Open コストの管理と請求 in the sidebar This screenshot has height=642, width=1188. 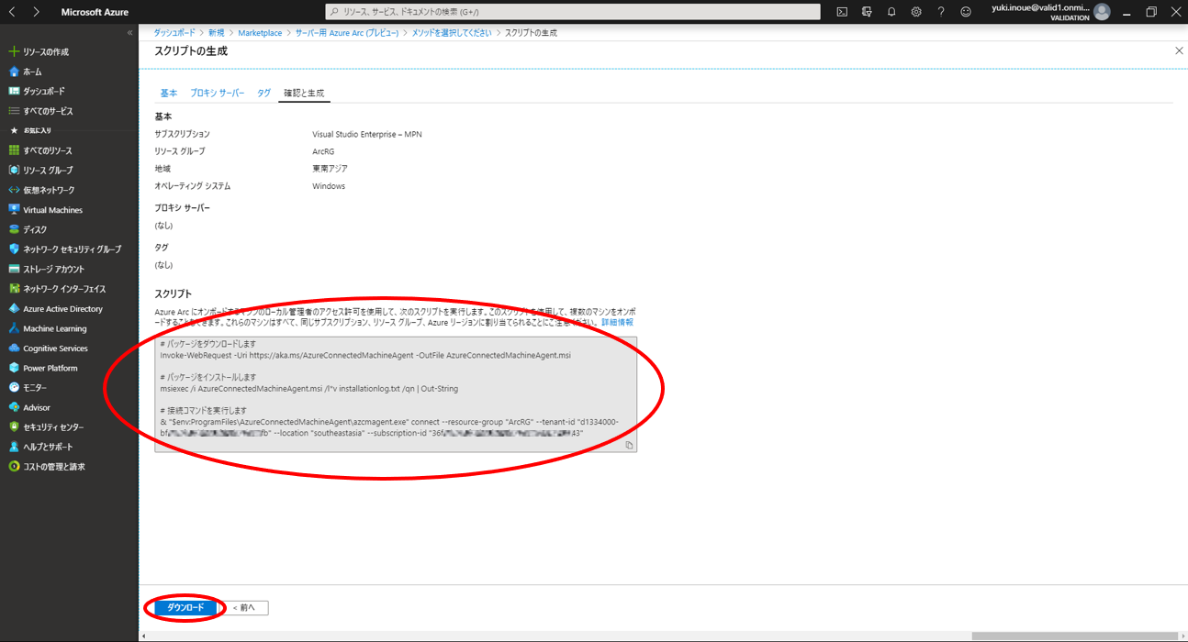[53, 467]
